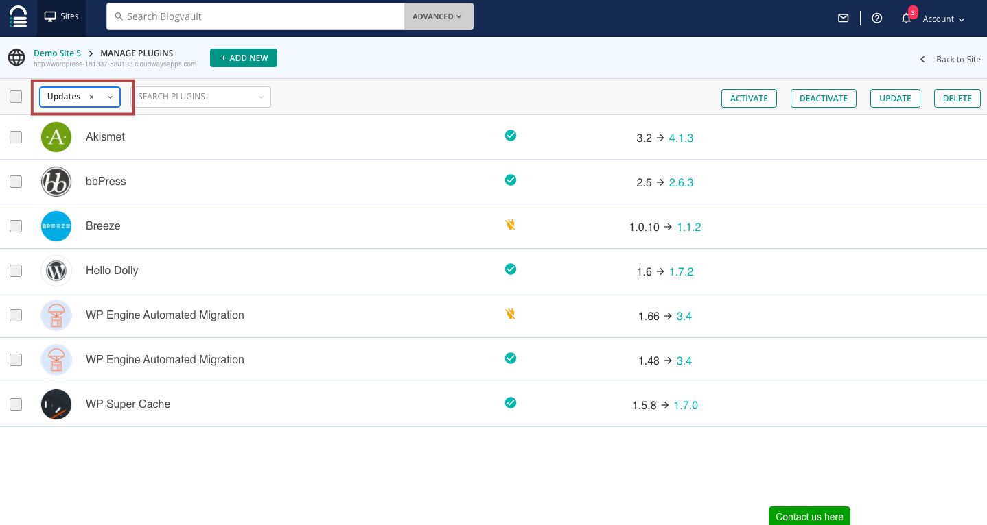Click Akismet active status checkmark
The width and height of the screenshot is (987, 525).
pos(511,136)
